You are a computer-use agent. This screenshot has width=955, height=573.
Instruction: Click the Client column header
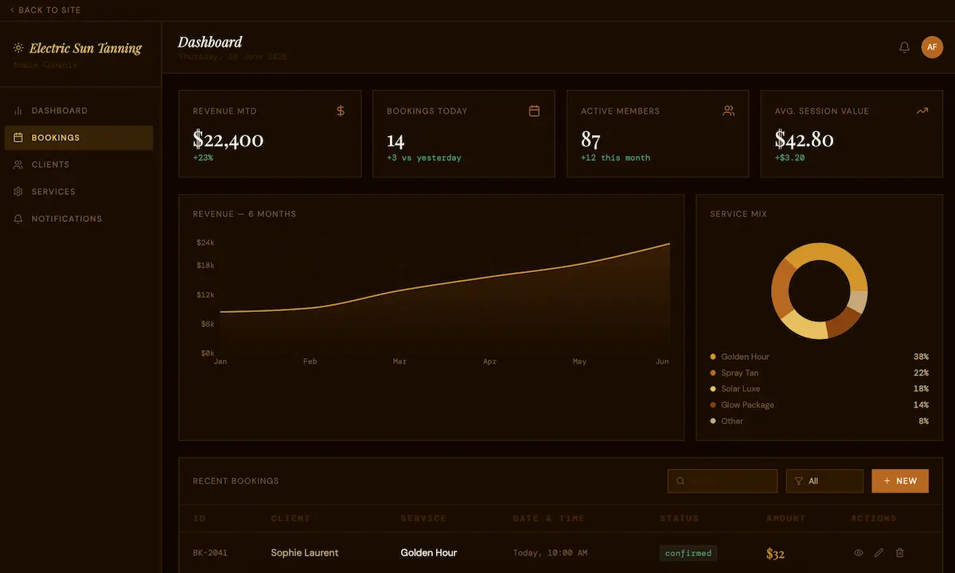point(290,518)
